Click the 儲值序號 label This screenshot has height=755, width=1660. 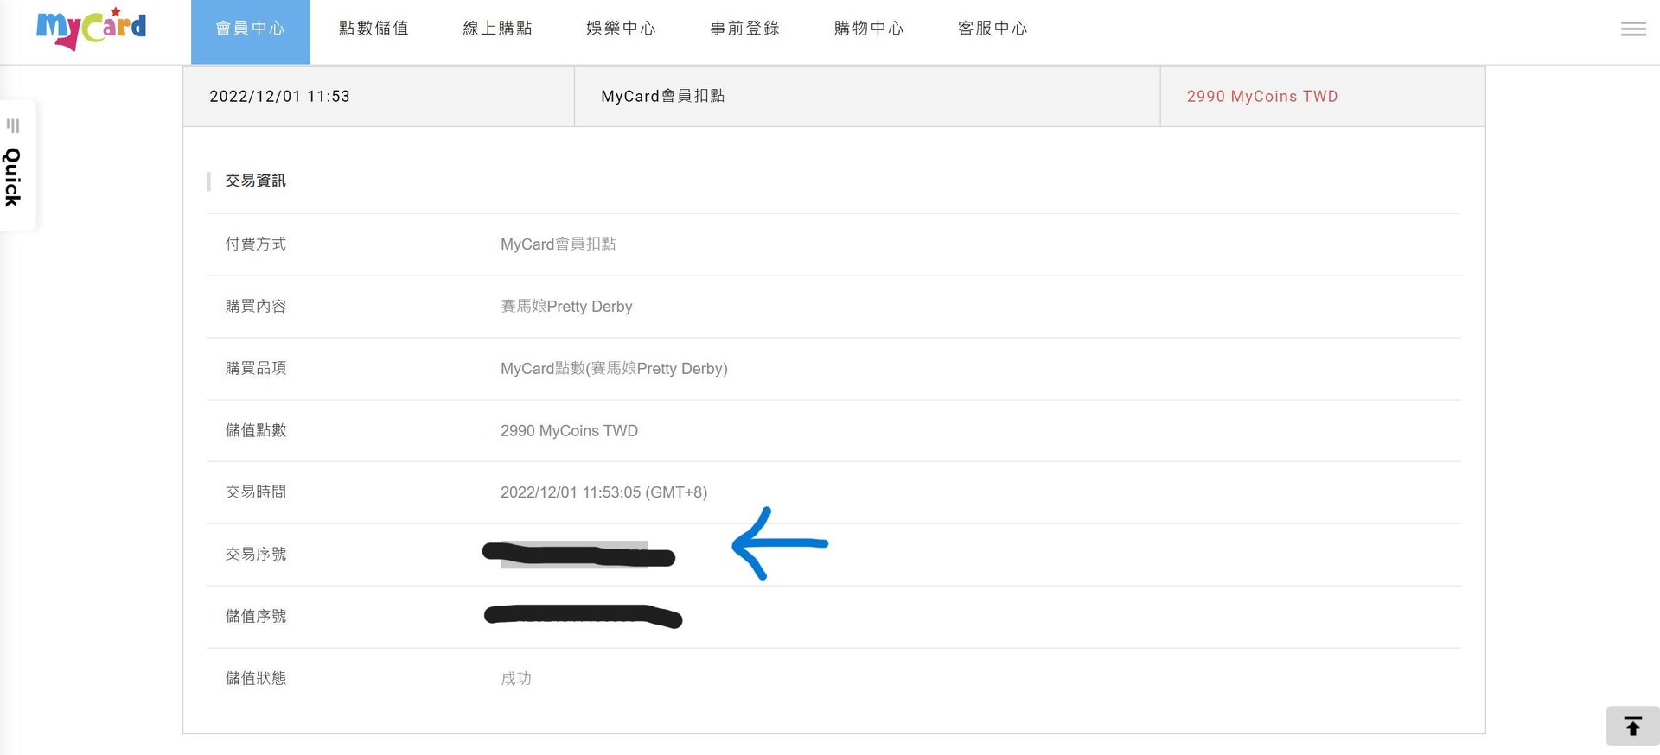pyautogui.click(x=255, y=617)
